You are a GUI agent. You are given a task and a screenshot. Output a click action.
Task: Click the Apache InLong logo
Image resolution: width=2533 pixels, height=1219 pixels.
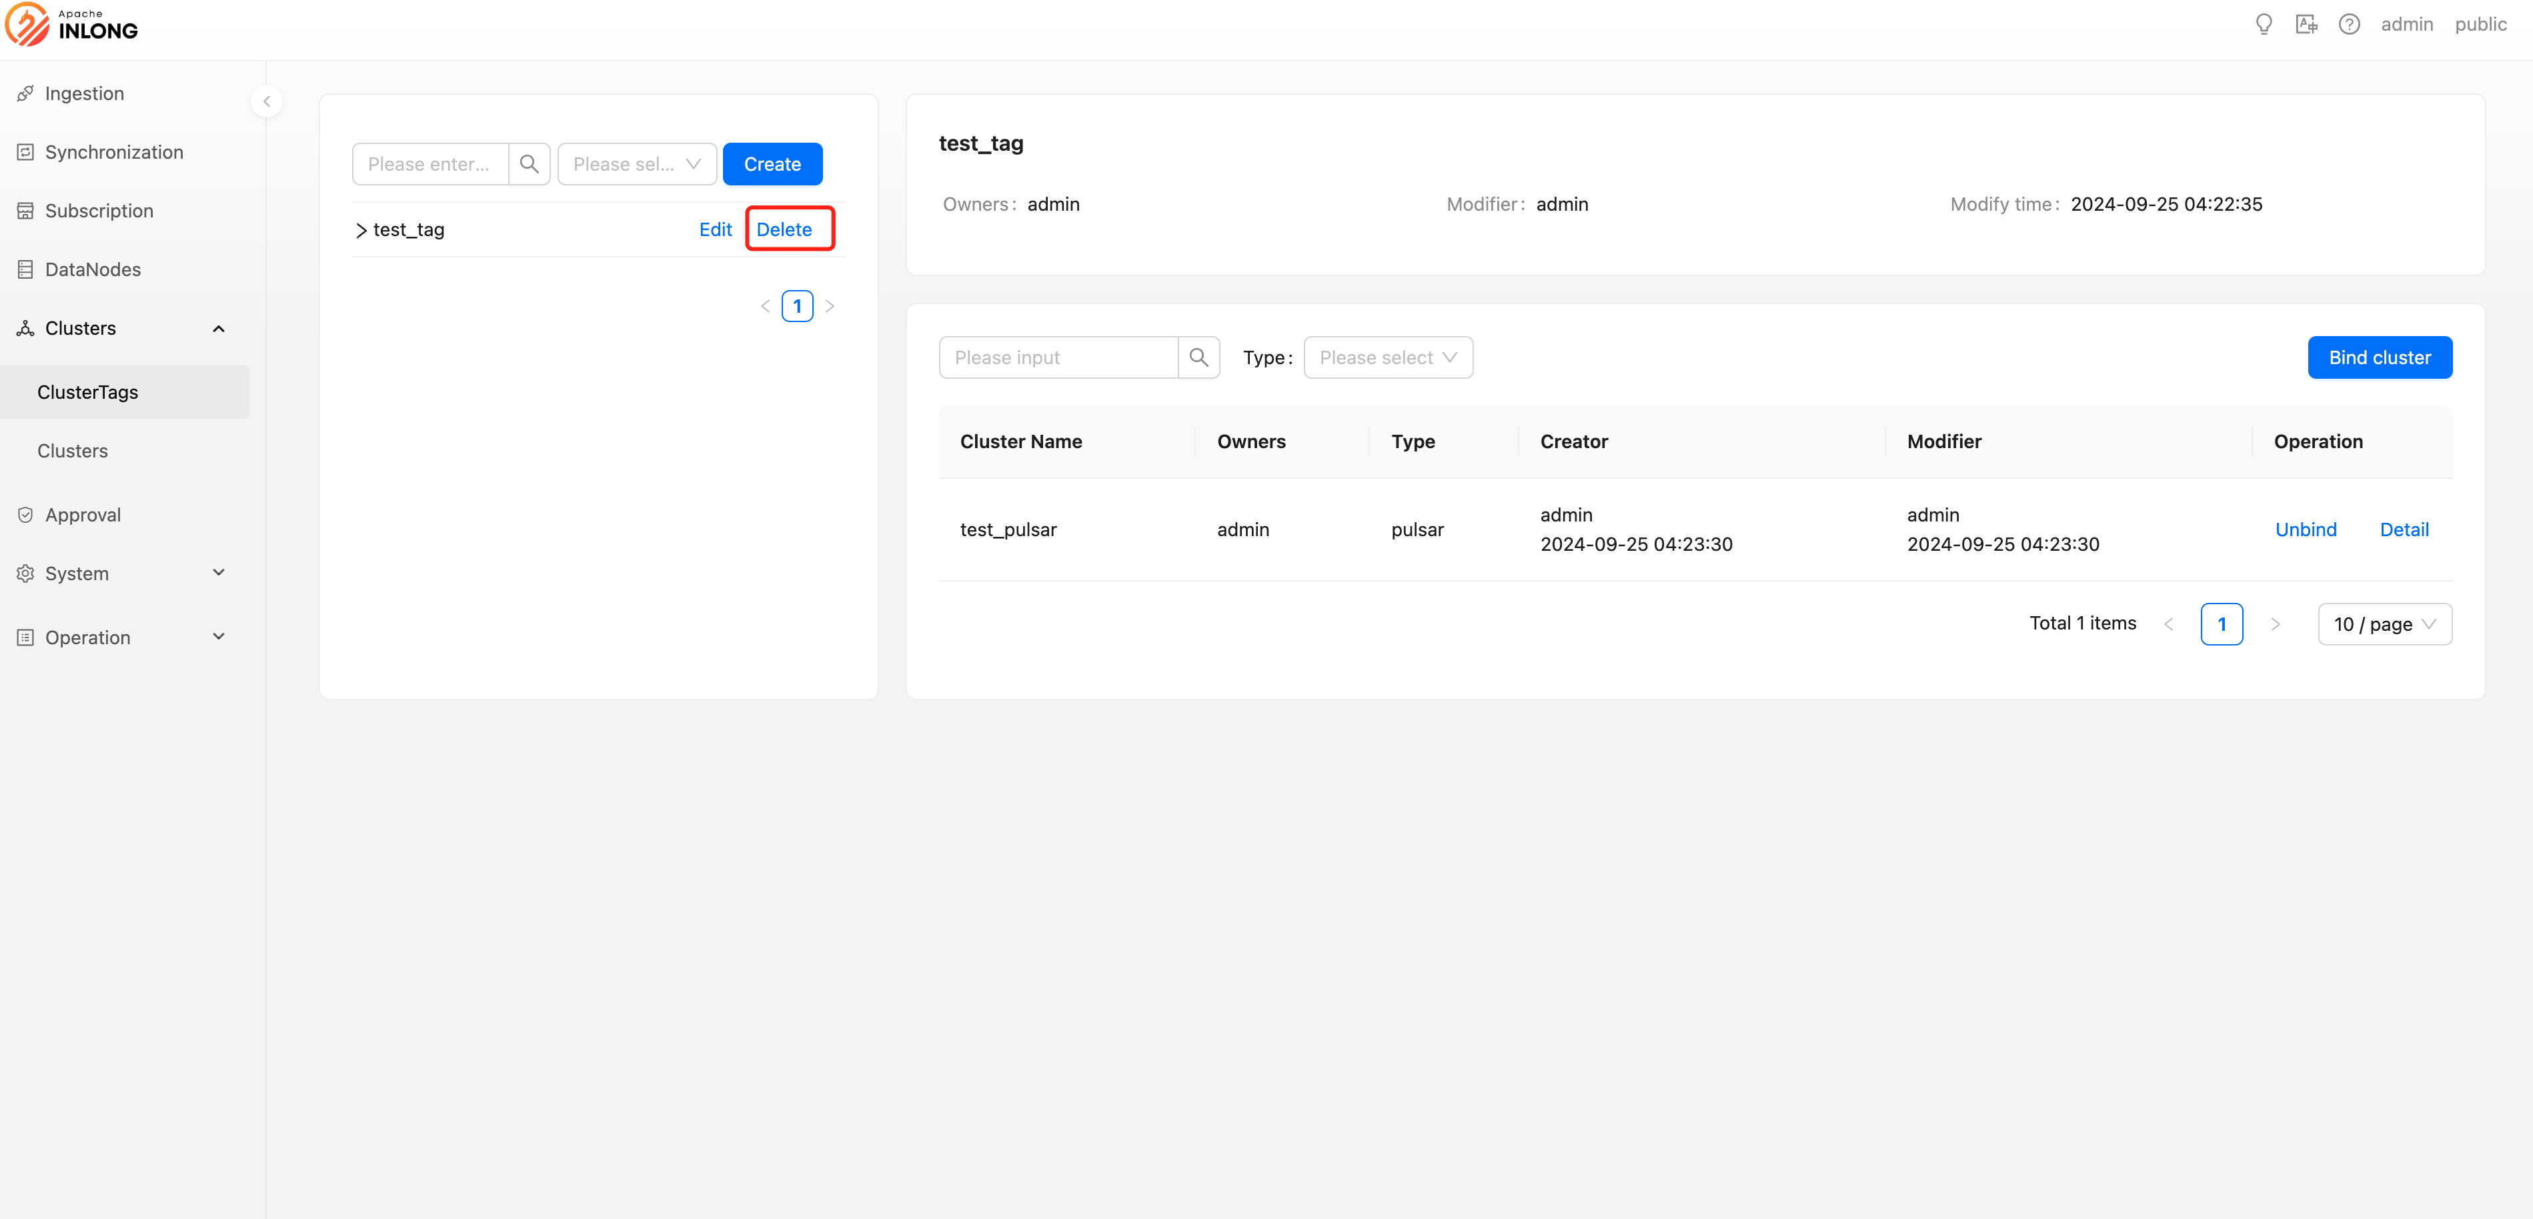point(72,25)
